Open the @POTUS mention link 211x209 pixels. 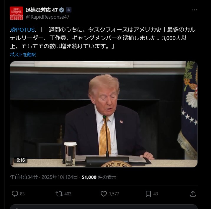[x=22, y=30]
